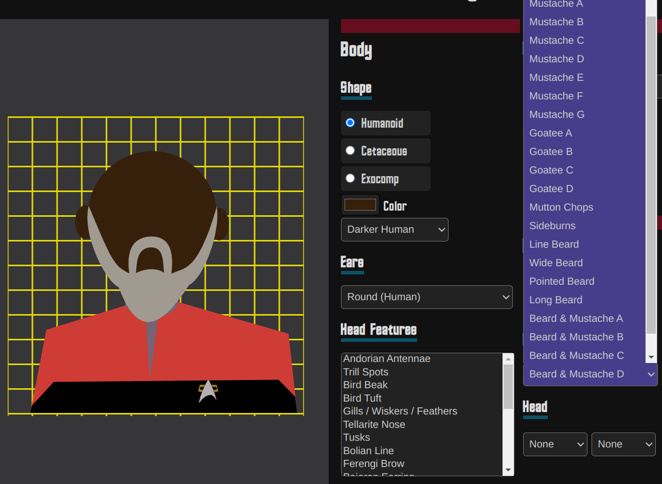
Task: Choose Beard & Mustache C option
Action: point(584,355)
